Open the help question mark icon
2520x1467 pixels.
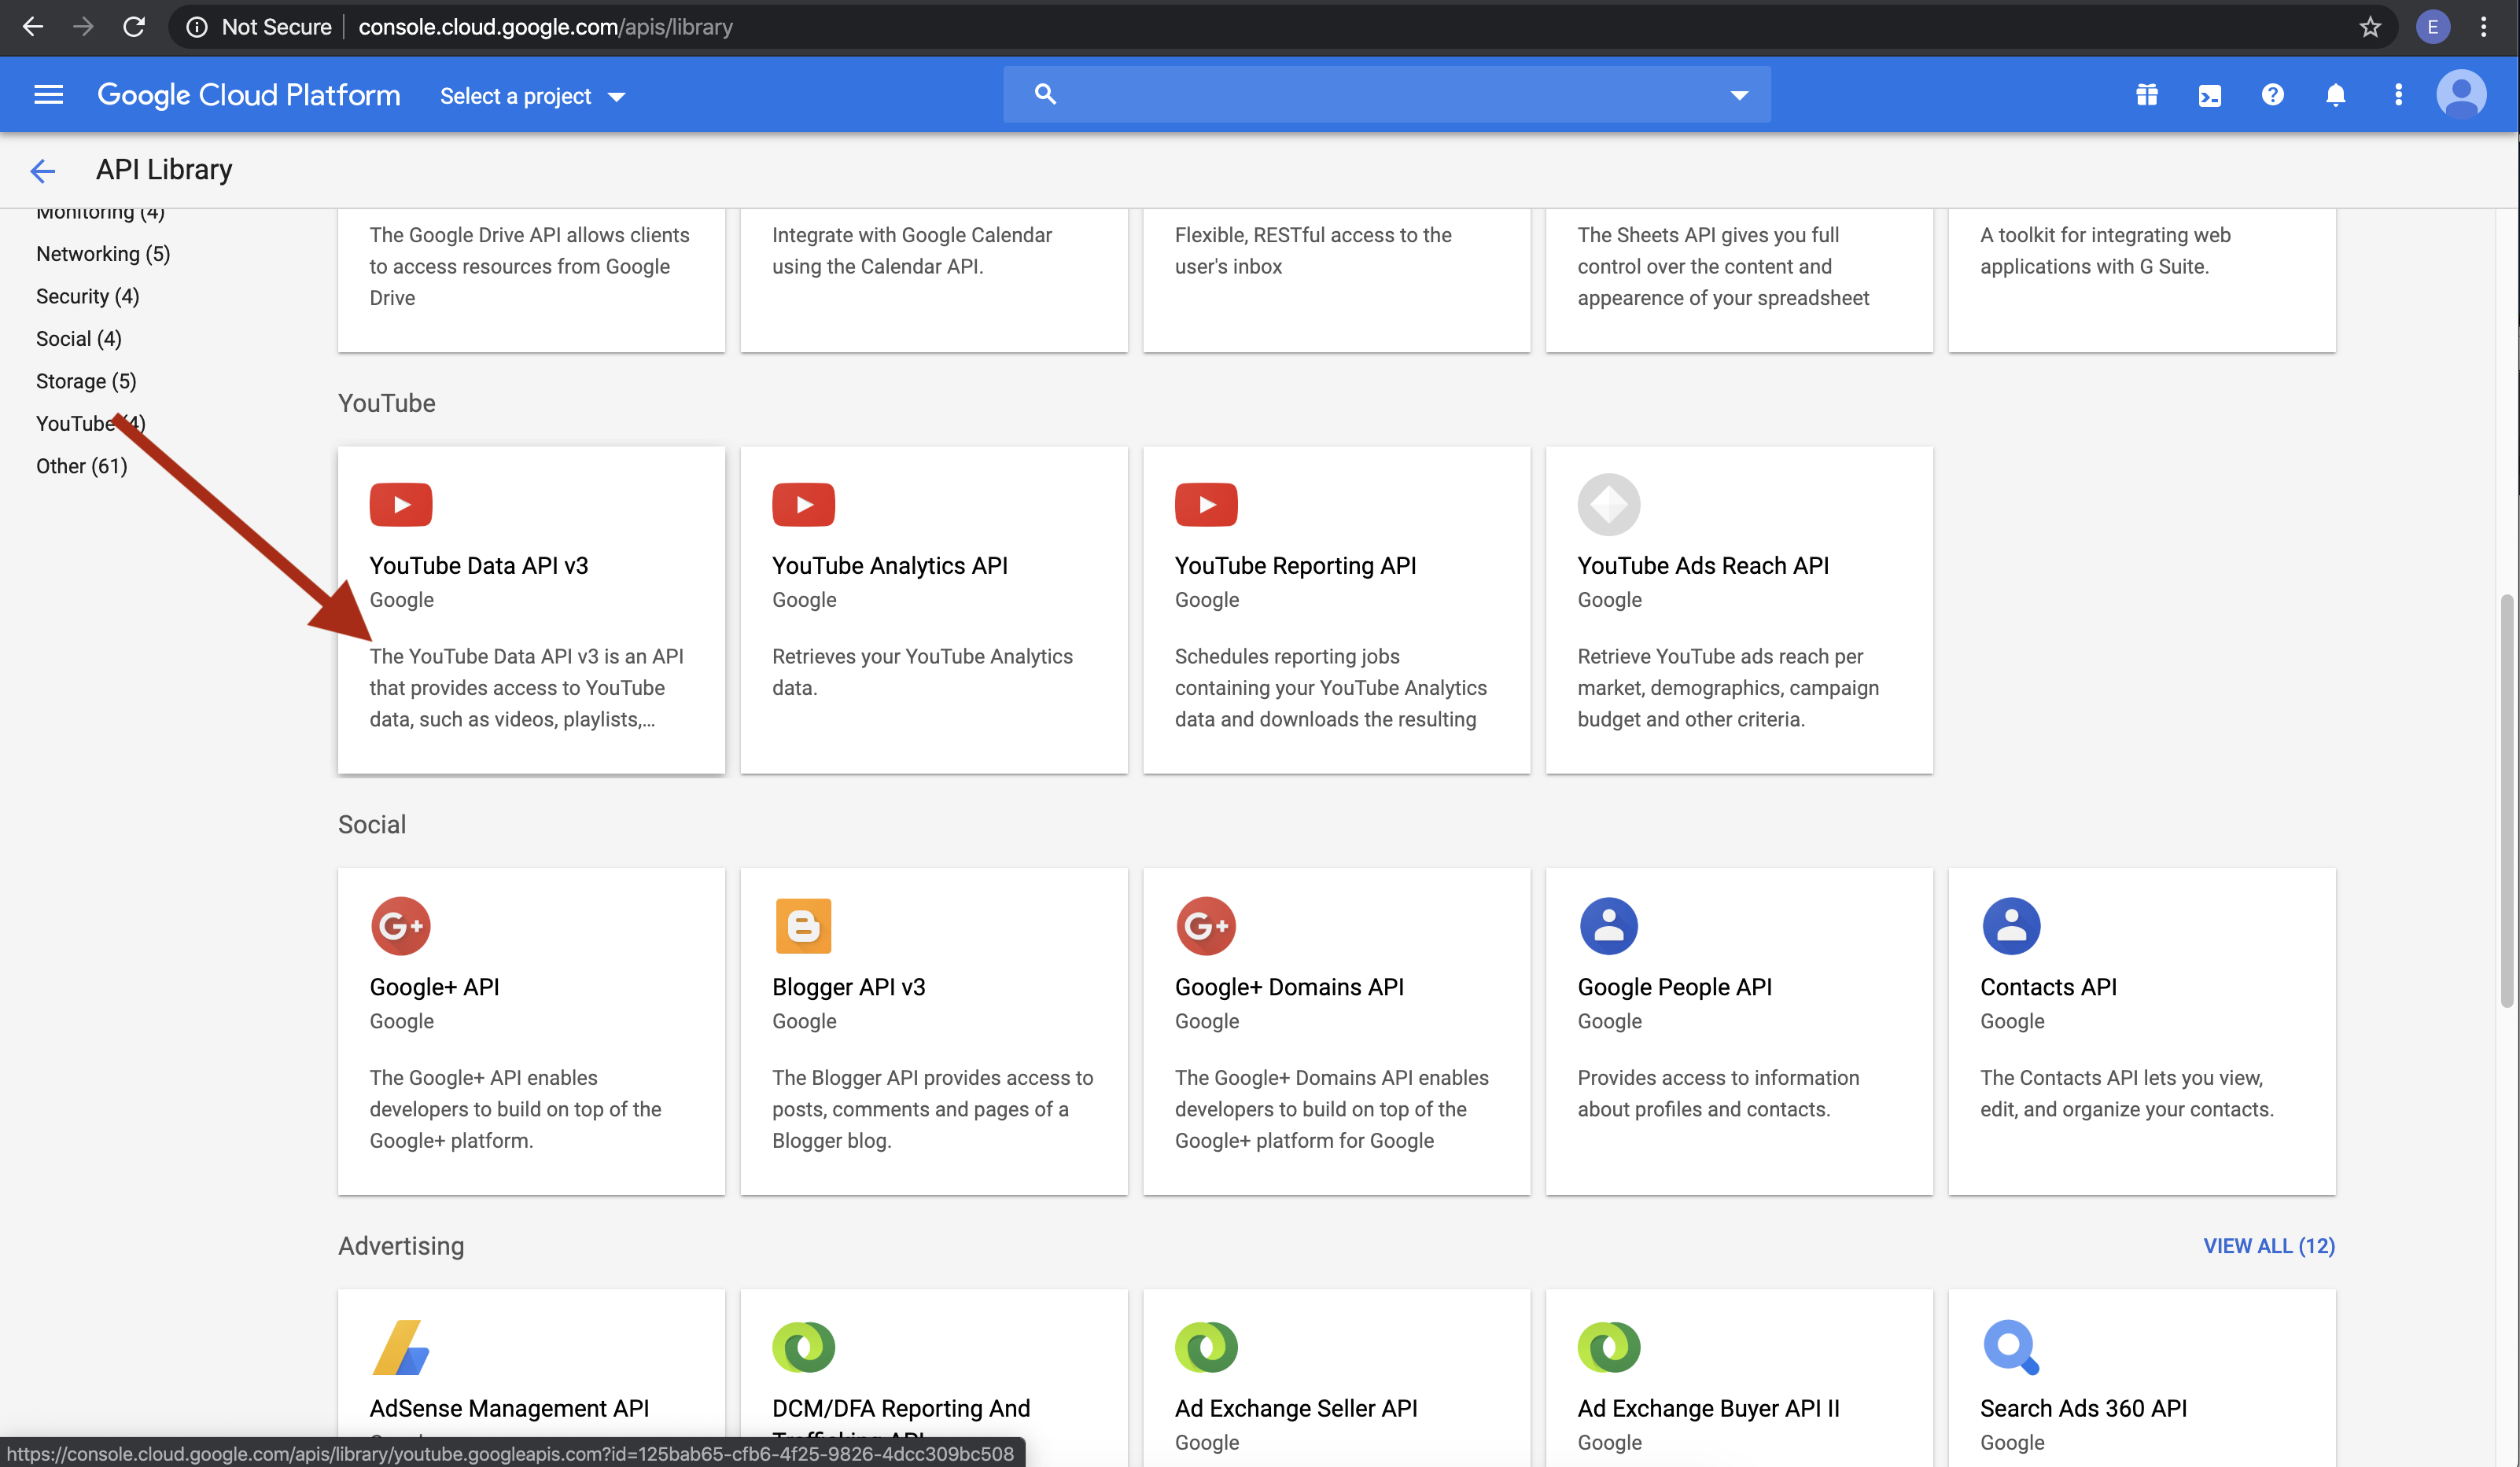coord(2272,95)
